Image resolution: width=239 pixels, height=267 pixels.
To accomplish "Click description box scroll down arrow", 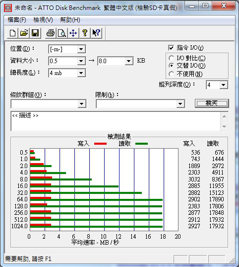I will coord(224,126).
